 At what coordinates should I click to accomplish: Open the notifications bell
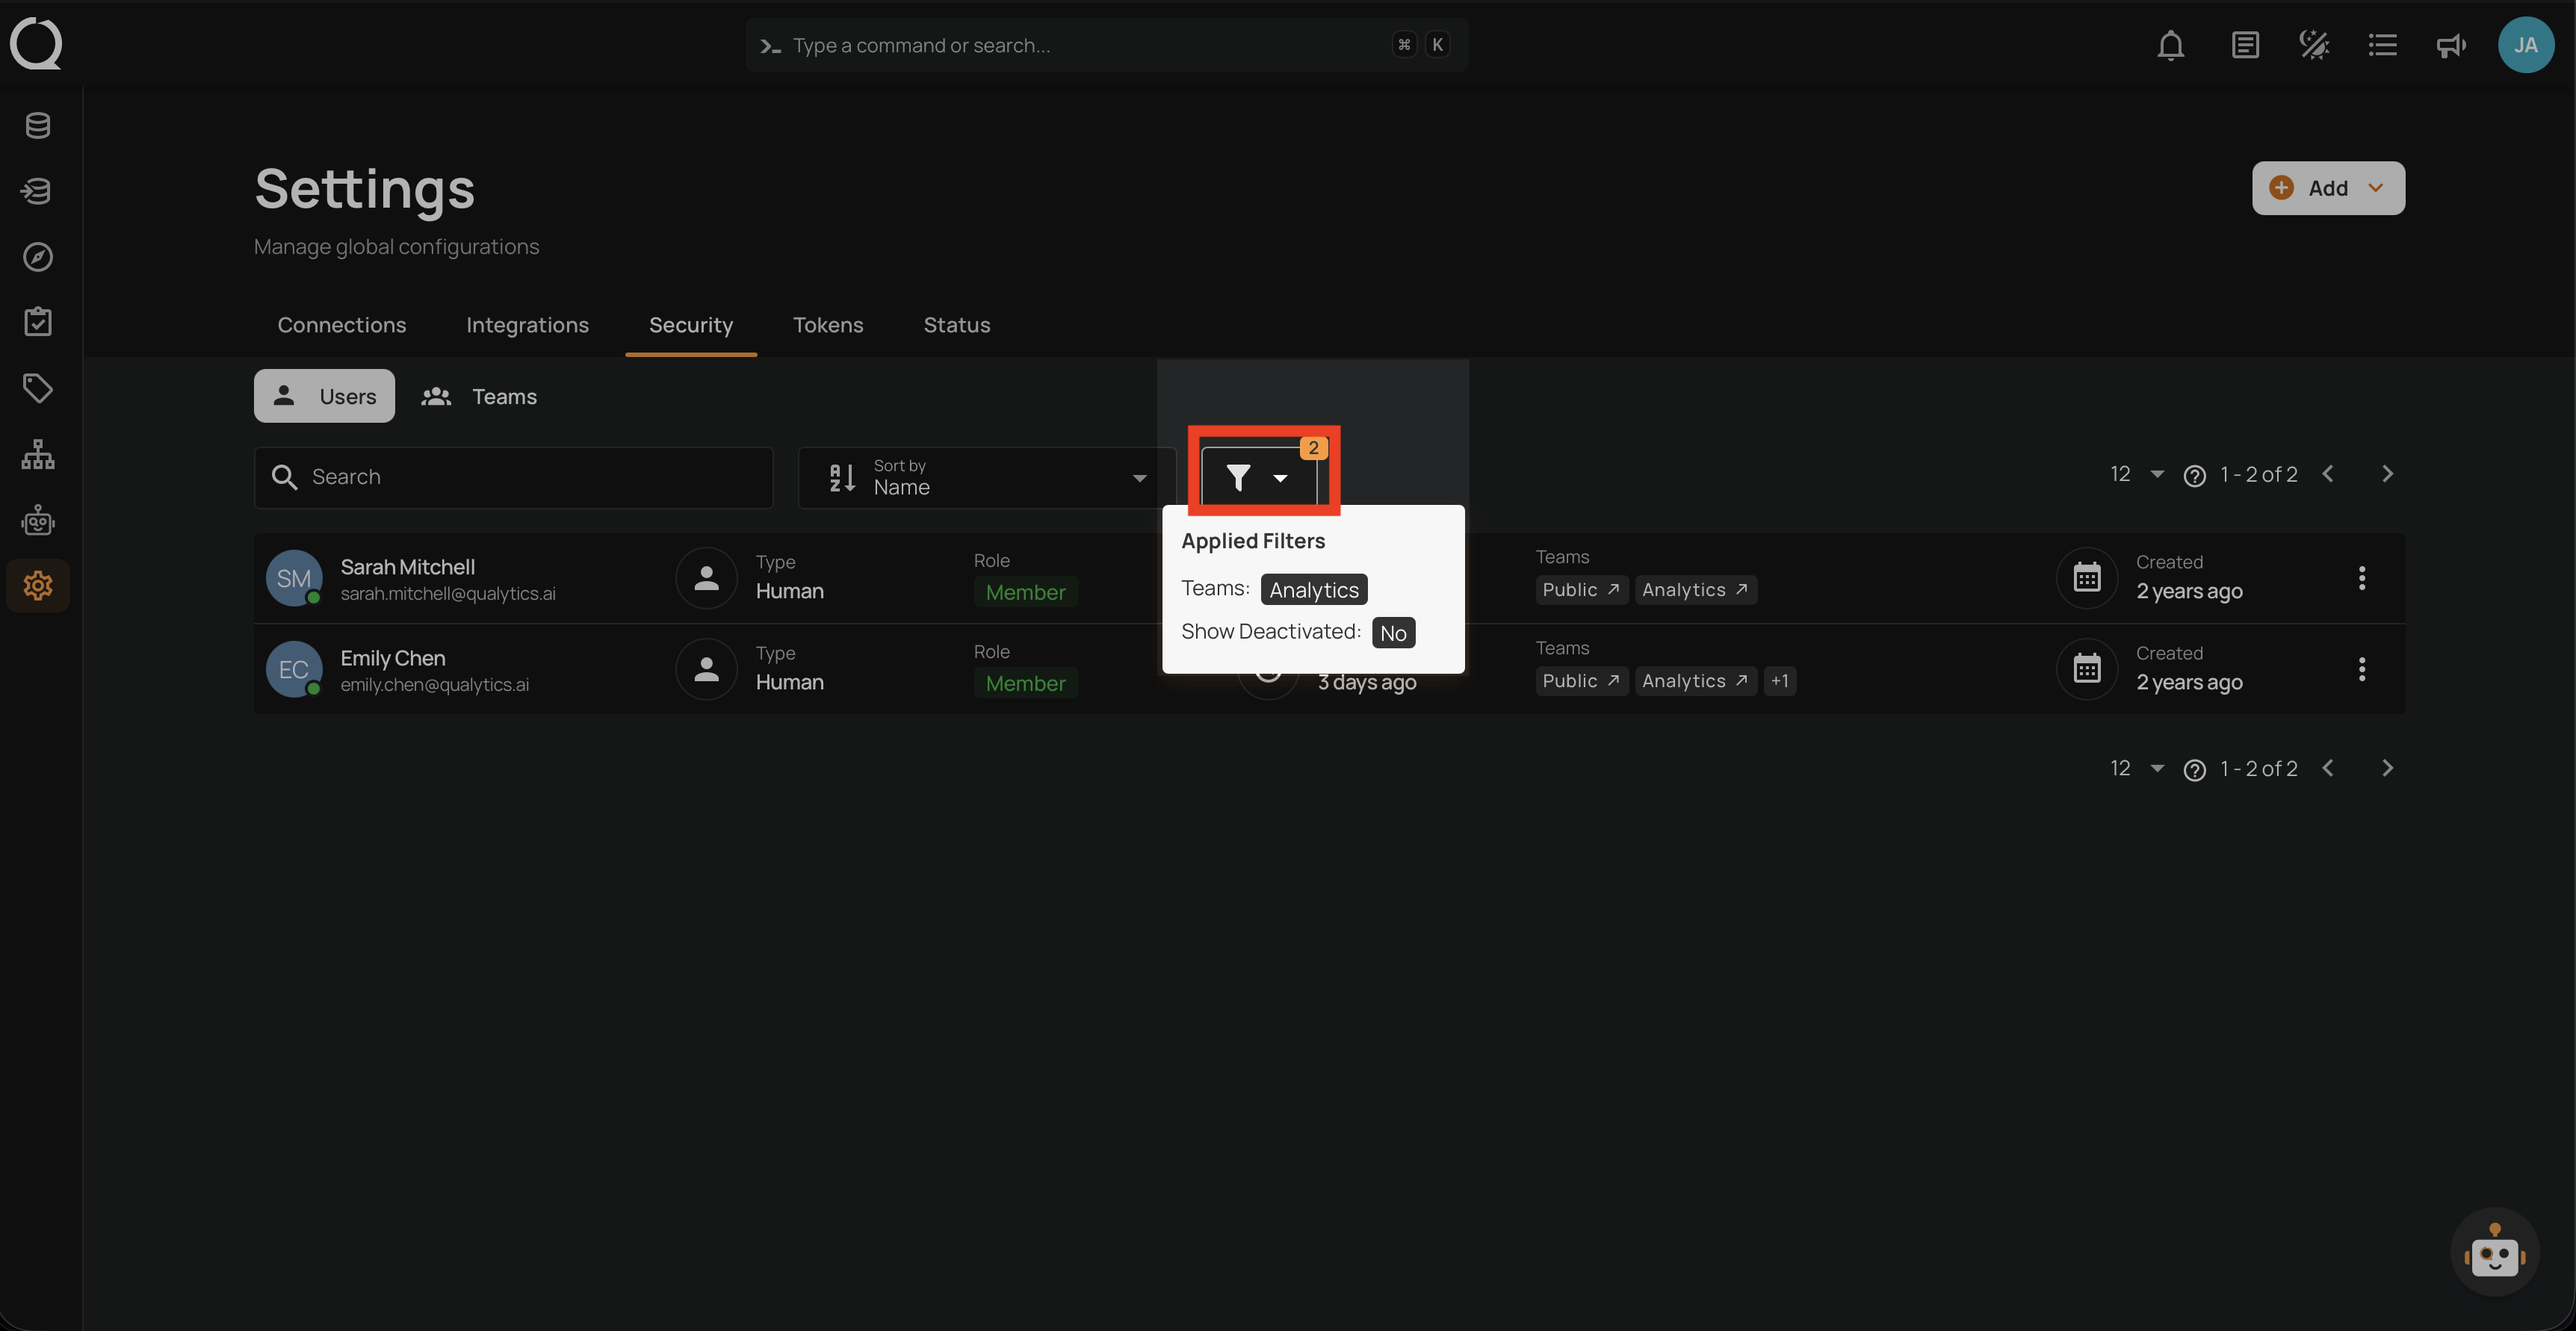point(2170,45)
